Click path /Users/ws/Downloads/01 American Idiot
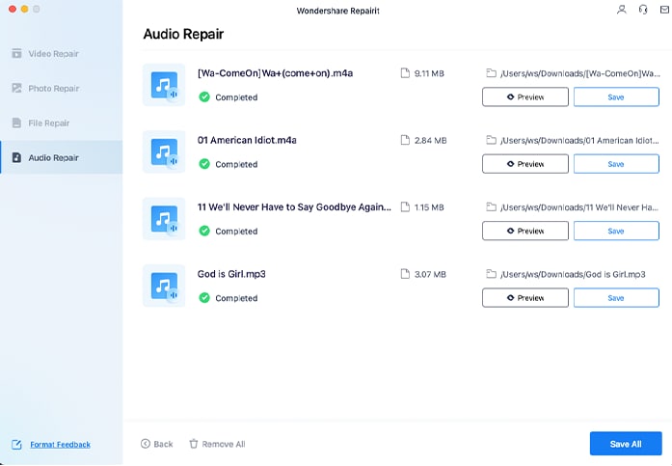Viewport: 672px width, 466px height. point(579,141)
